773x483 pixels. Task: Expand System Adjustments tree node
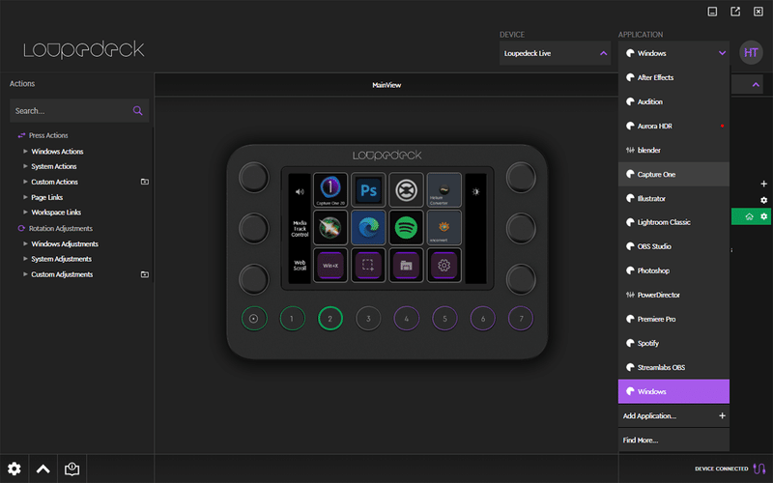(x=25, y=259)
